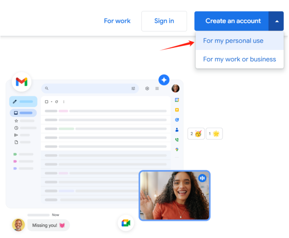
Task: Open the For work link
Action: click(x=117, y=21)
